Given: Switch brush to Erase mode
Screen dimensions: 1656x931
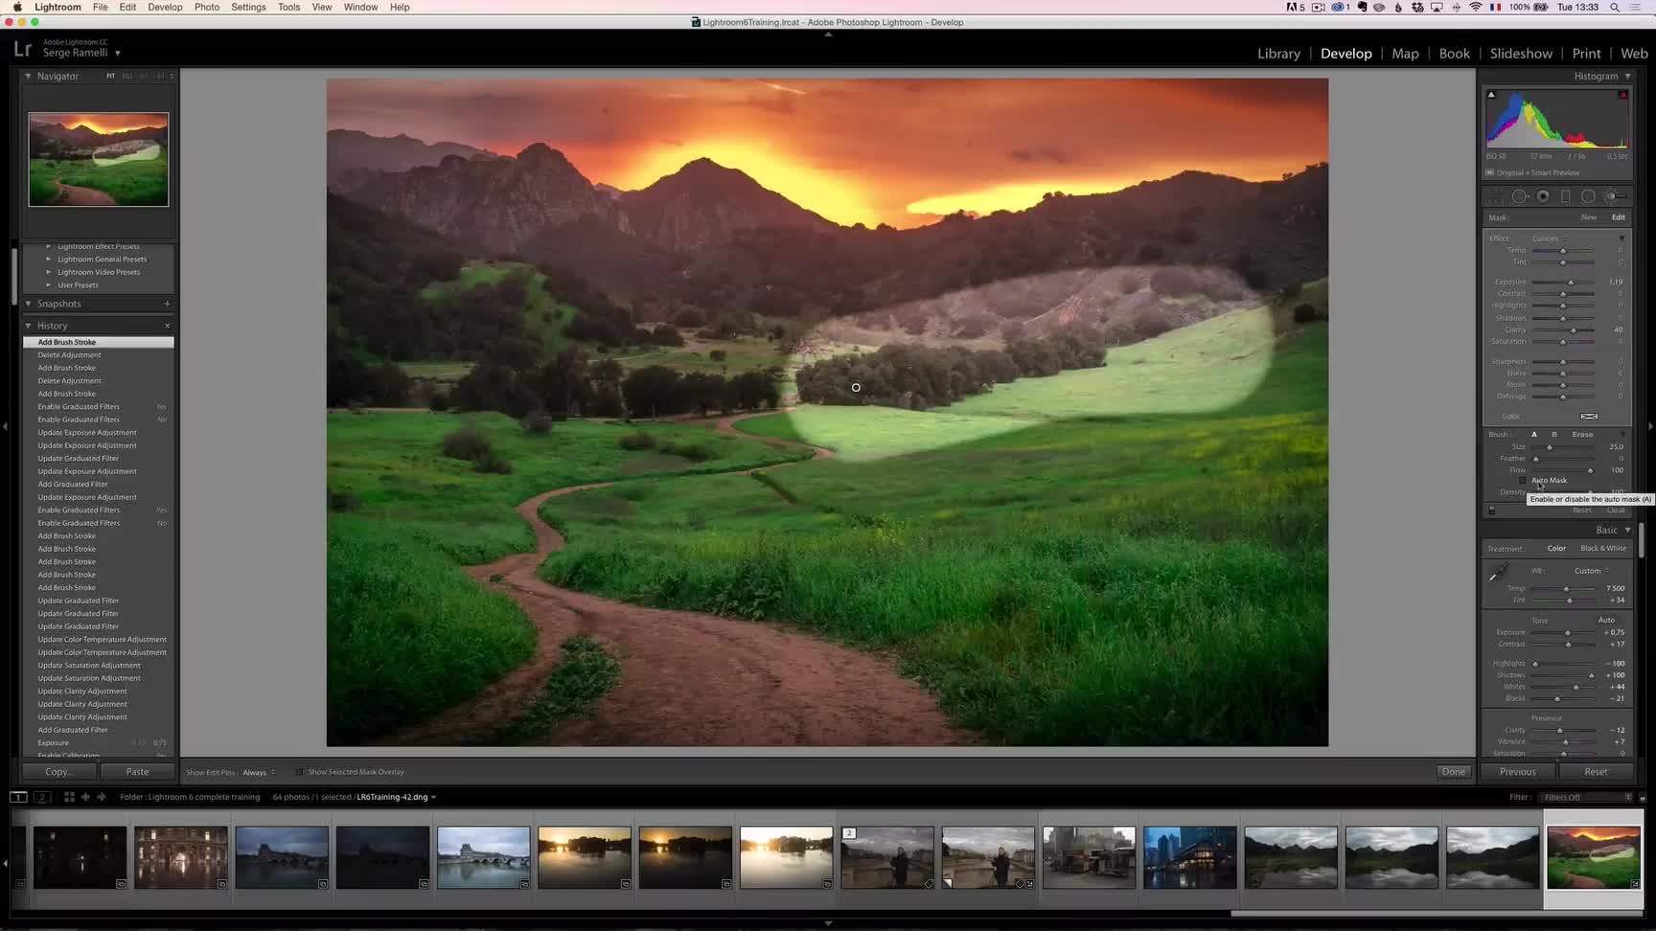Looking at the screenshot, I should point(1582,435).
